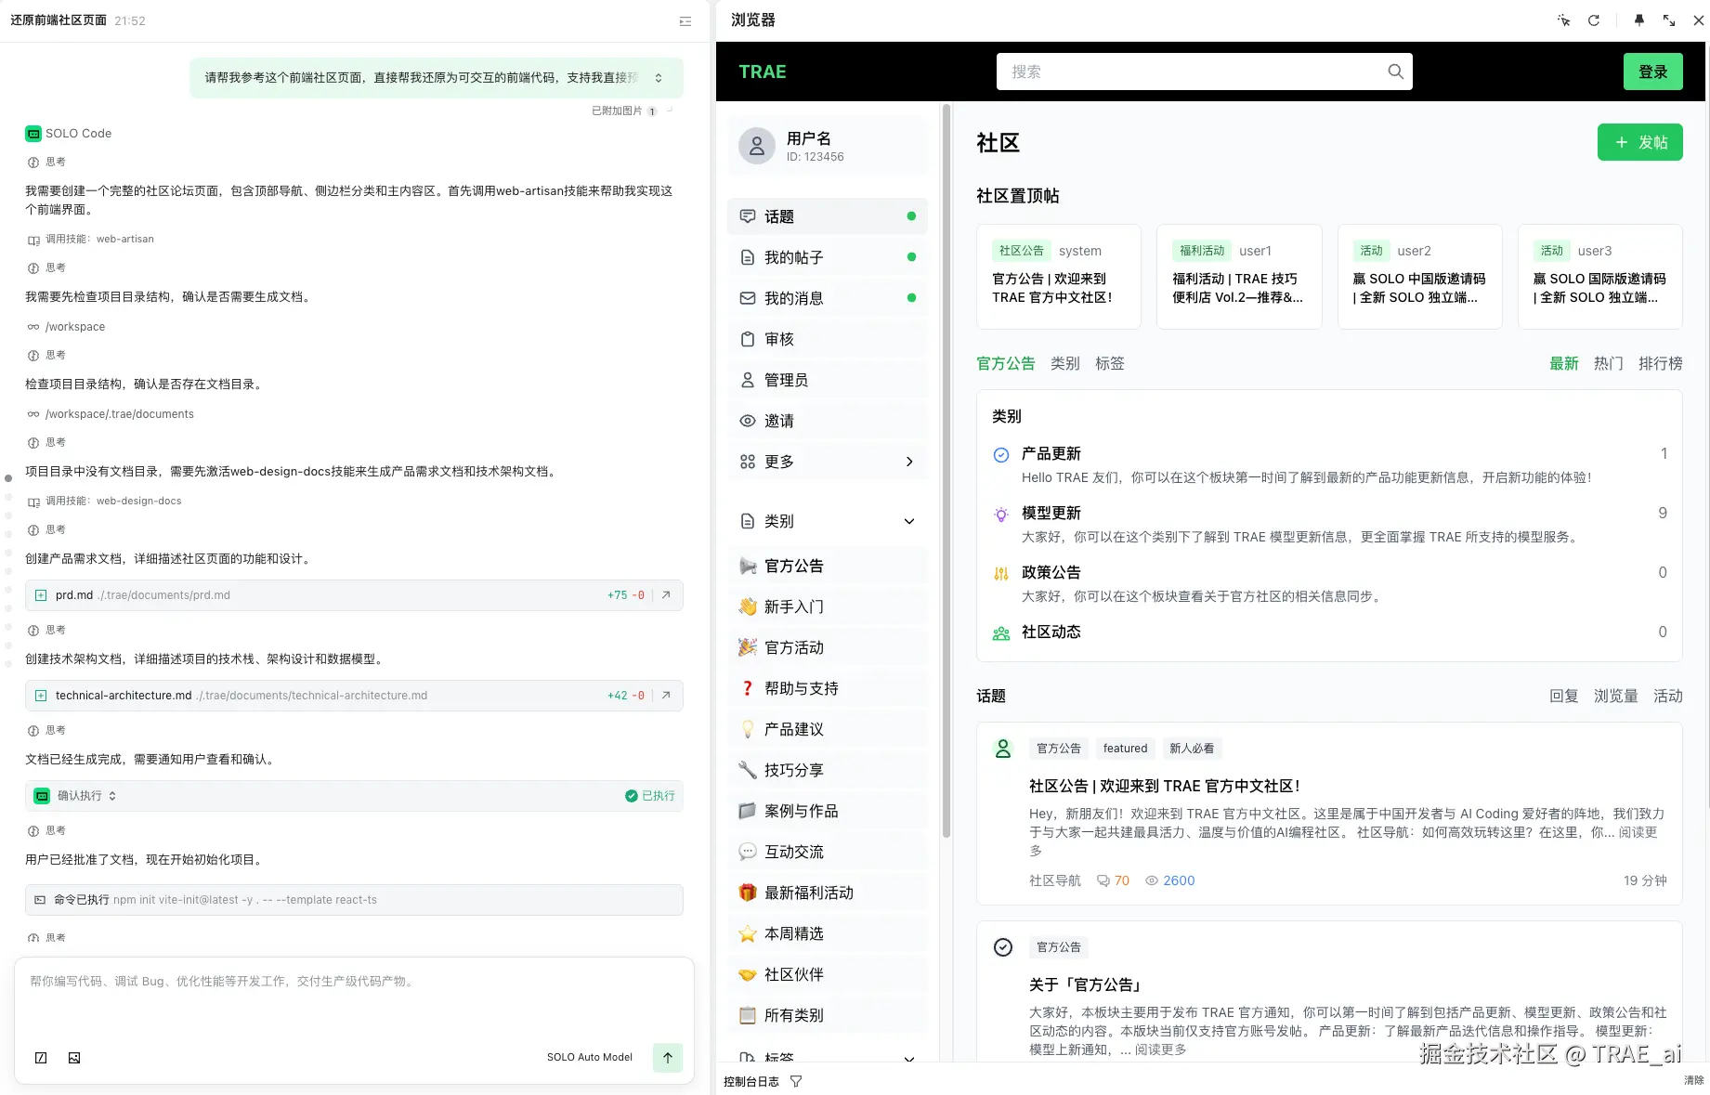Click the sidebar vertical scrollbar

(946, 470)
